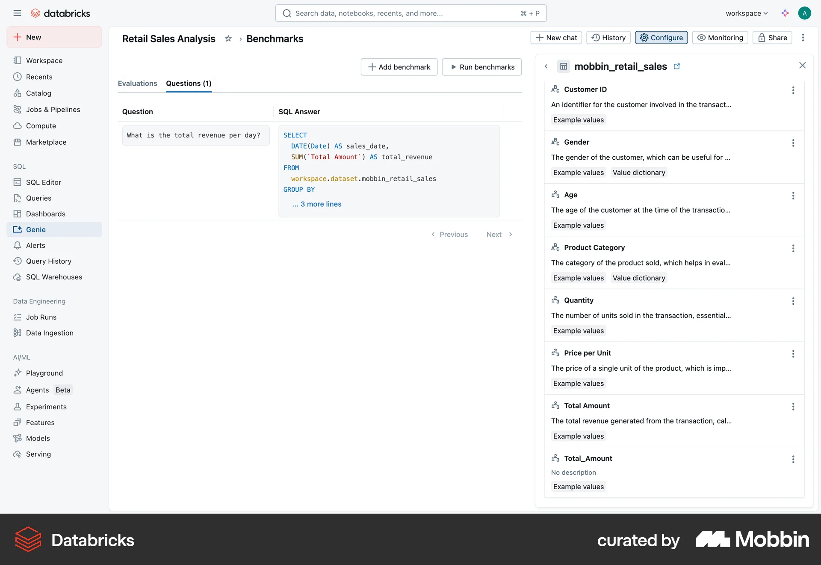
Task: Select SQL Editor in the sidebar
Action: 43,182
